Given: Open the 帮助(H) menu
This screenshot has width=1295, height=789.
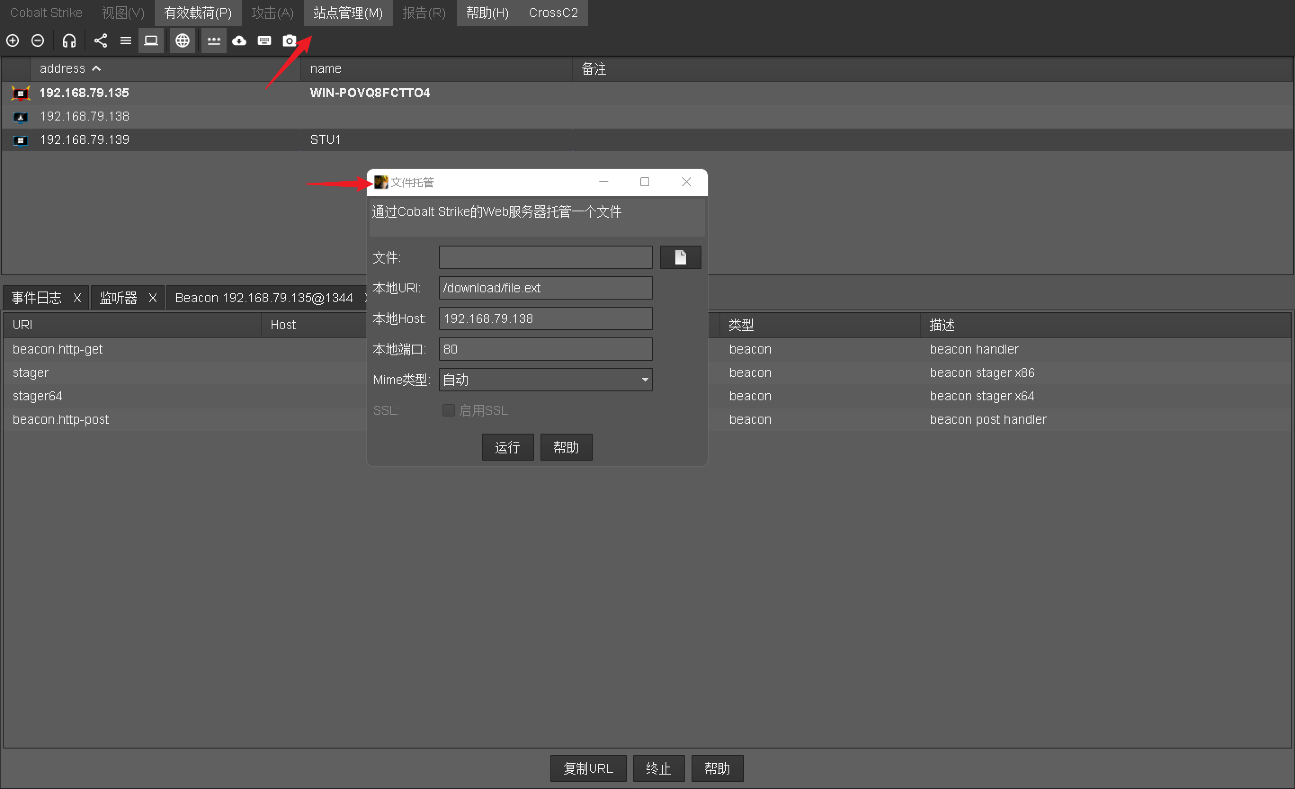Looking at the screenshot, I should coord(487,13).
